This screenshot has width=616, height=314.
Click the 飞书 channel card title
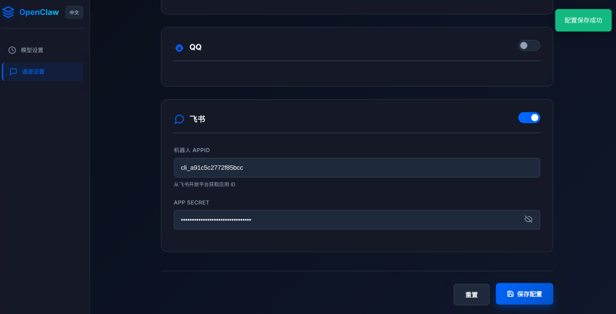197,119
